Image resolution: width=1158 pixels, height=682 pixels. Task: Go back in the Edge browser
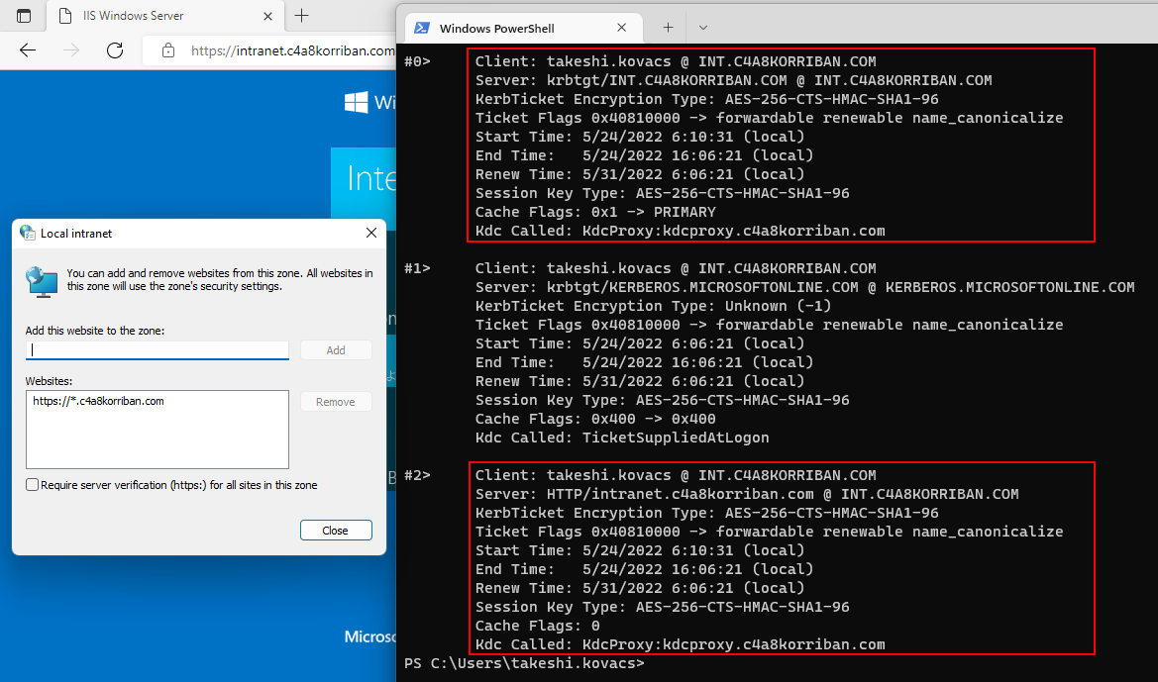pyautogui.click(x=28, y=50)
